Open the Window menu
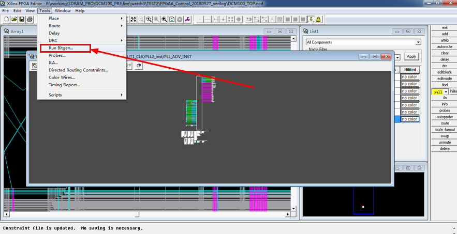 (63, 11)
